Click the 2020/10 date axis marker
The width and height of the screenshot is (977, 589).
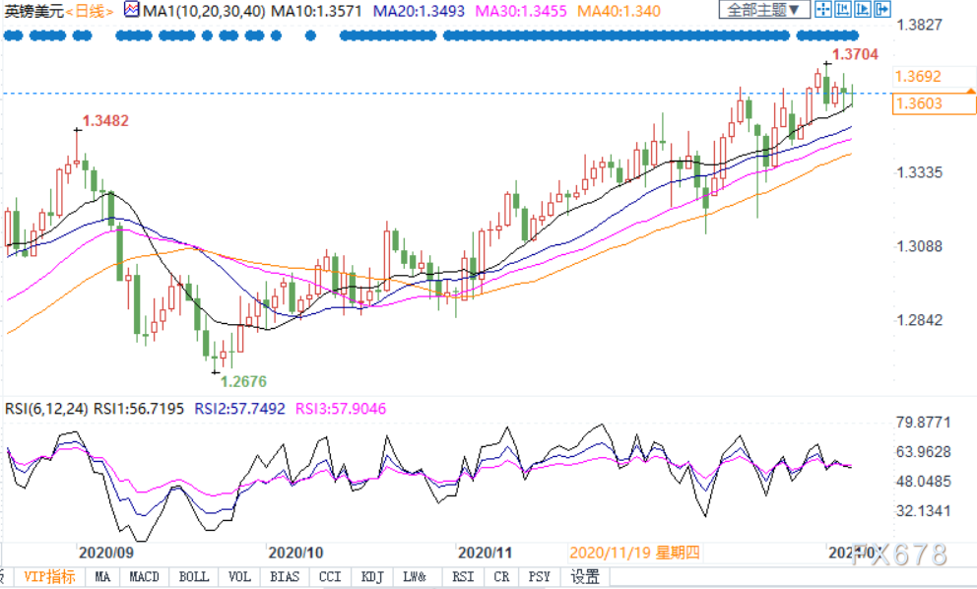(x=295, y=553)
